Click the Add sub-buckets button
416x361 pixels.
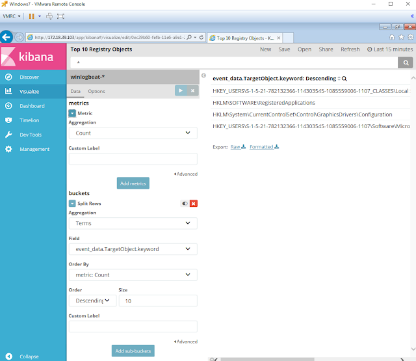pyautogui.click(x=133, y=351)
